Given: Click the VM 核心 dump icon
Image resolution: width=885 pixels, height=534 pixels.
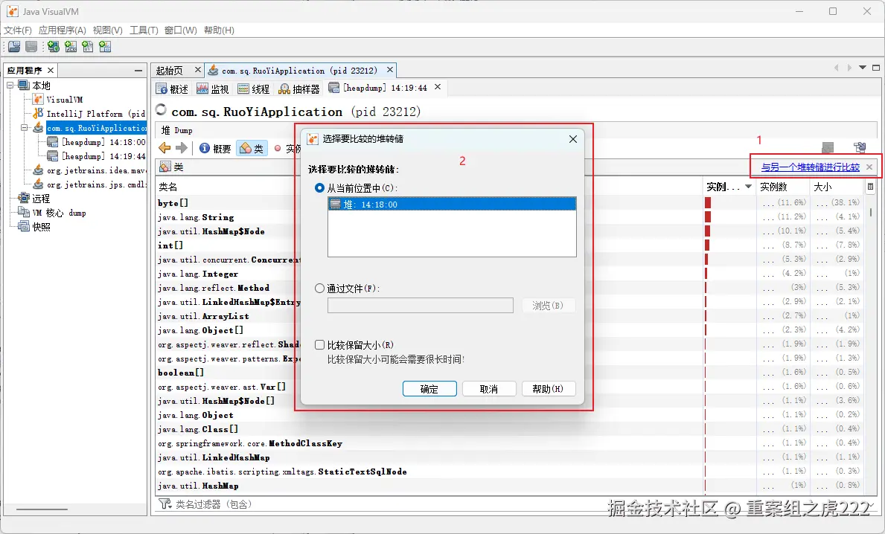Looking at the screenshot, I should click(24, 212).
